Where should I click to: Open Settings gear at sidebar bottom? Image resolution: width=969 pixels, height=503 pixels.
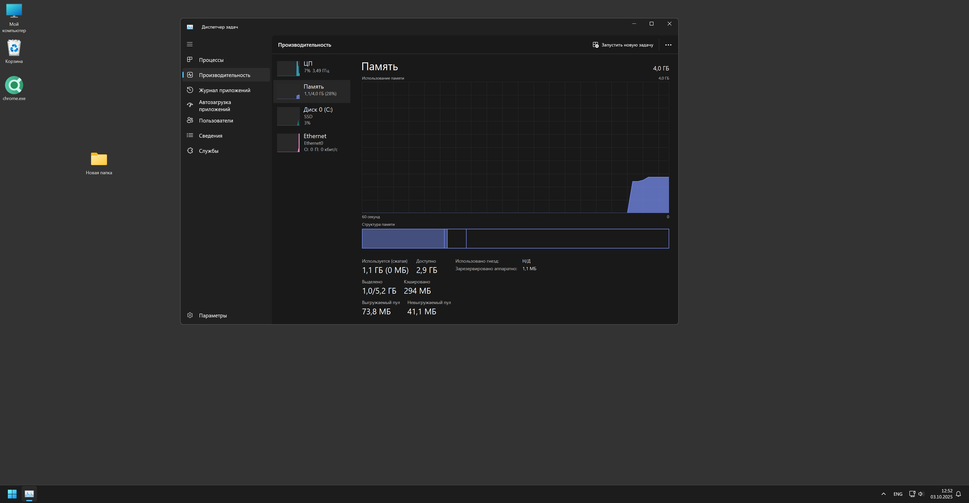190,315
